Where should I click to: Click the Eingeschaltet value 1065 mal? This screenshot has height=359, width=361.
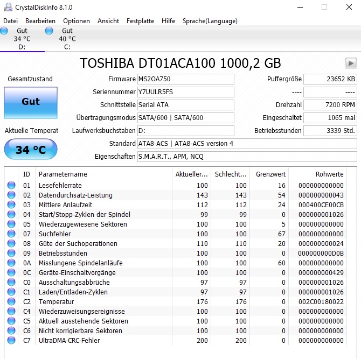pyautogui.click(x=330, y=117)
